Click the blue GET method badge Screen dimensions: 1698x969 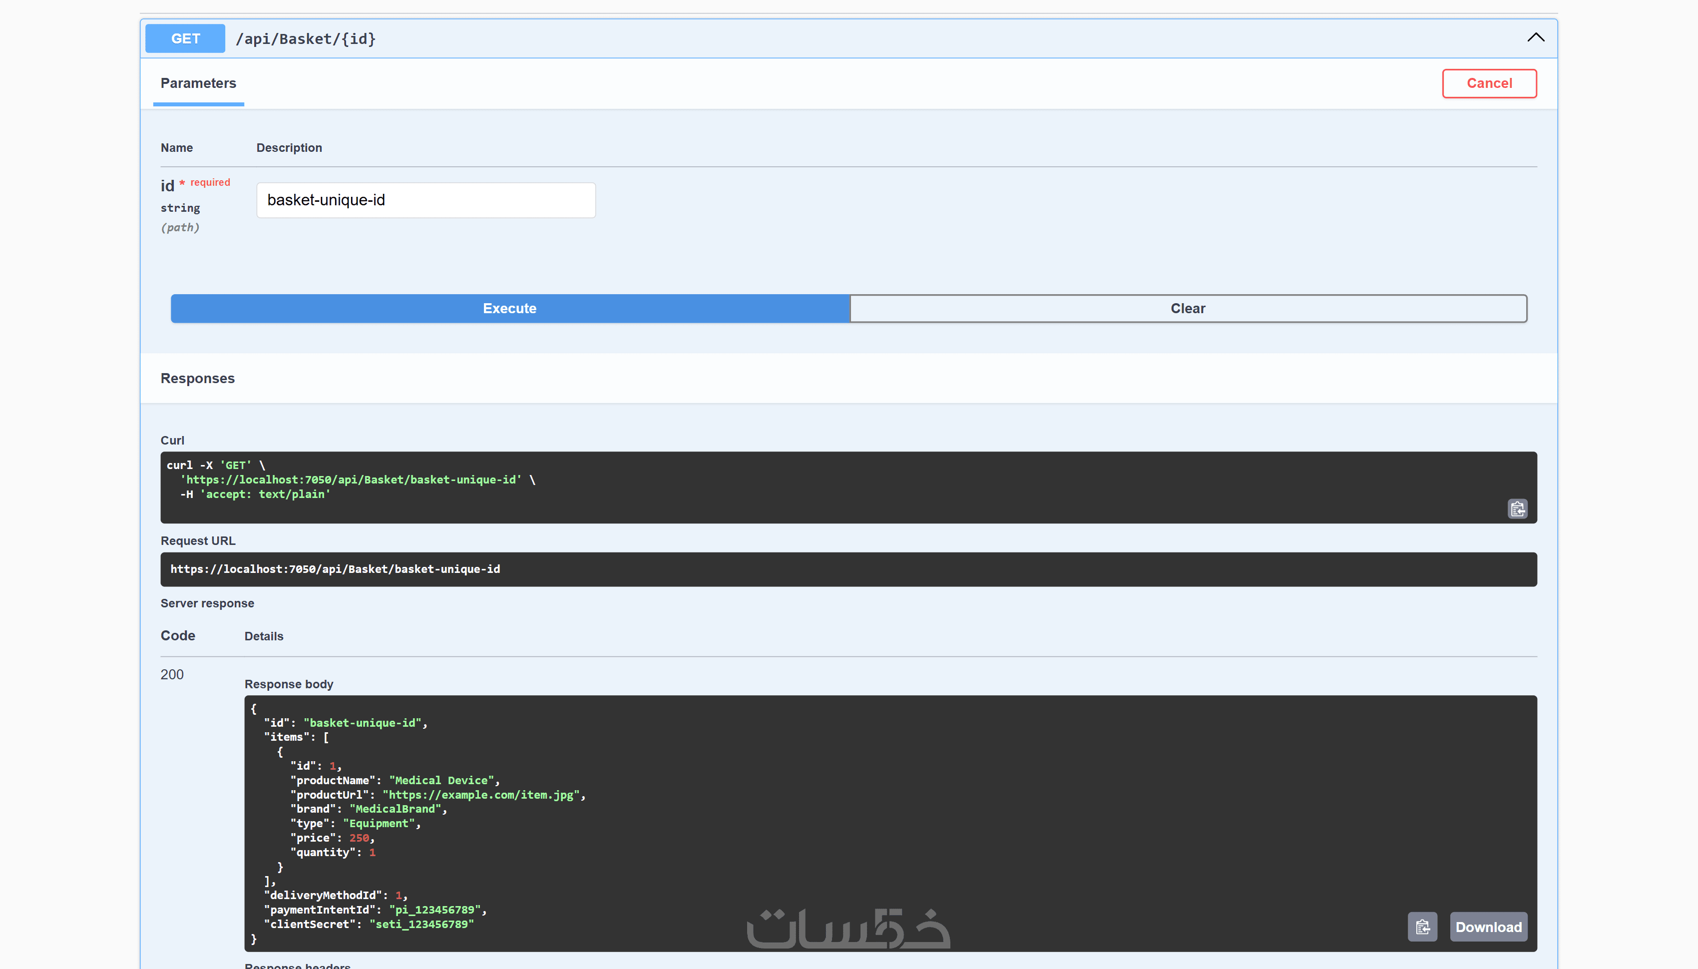point(185,38)
